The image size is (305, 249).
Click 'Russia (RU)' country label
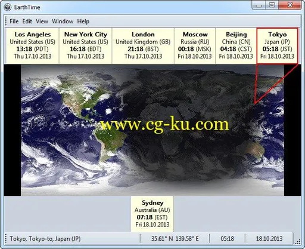pyautogui.click(x=195, y=42)
